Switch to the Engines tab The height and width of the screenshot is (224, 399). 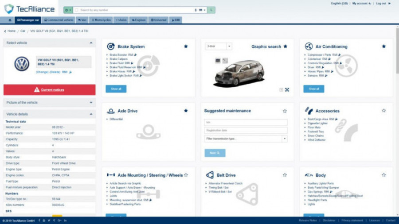(x=139, y=20)
